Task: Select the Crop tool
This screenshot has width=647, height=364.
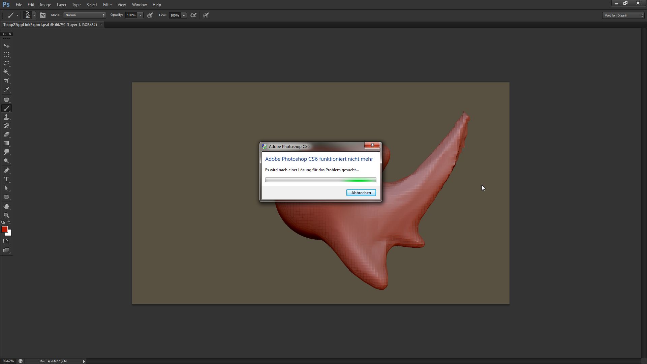Action: coord(6,81)
